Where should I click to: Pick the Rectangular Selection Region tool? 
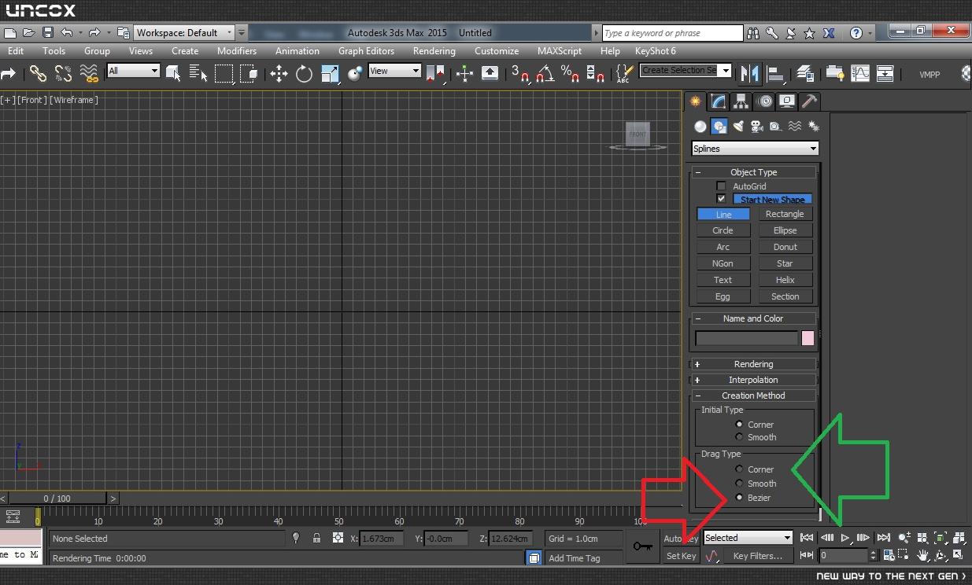[x=224, y=73]
